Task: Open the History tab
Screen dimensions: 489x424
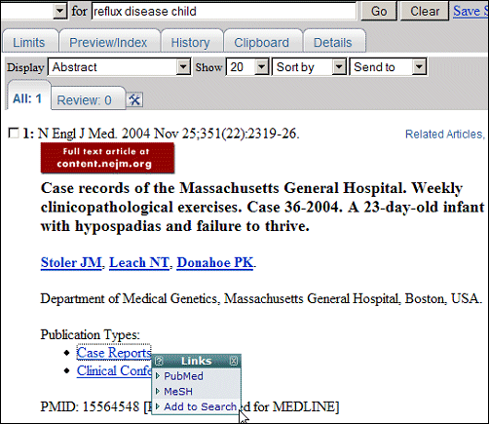Action: pos(191,42)
